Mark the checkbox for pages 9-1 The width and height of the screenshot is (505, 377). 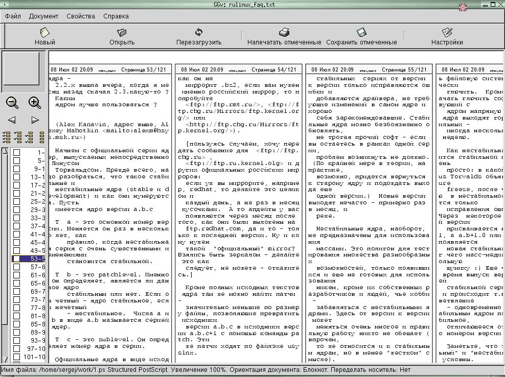pos(16,169)
